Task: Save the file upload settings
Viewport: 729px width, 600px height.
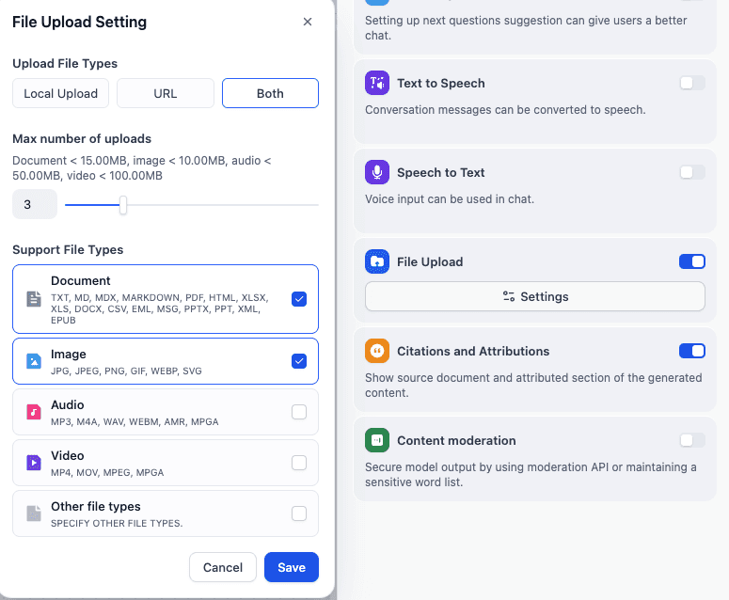Action: coord(292,567)
